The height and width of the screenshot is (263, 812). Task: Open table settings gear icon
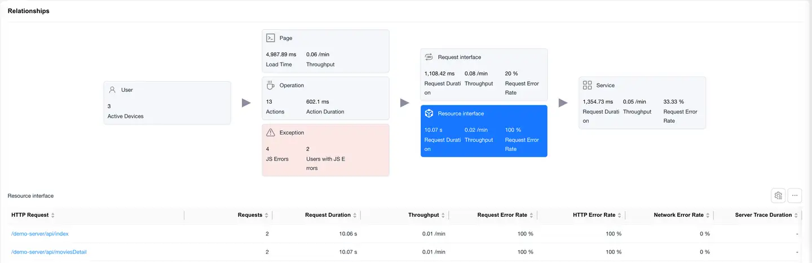pos(778,195)
